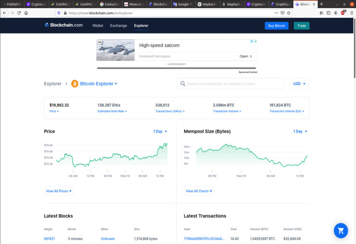356x244 pixels.
Task: Click the Explorer breadcrumb link
Action: coord(53,84)
